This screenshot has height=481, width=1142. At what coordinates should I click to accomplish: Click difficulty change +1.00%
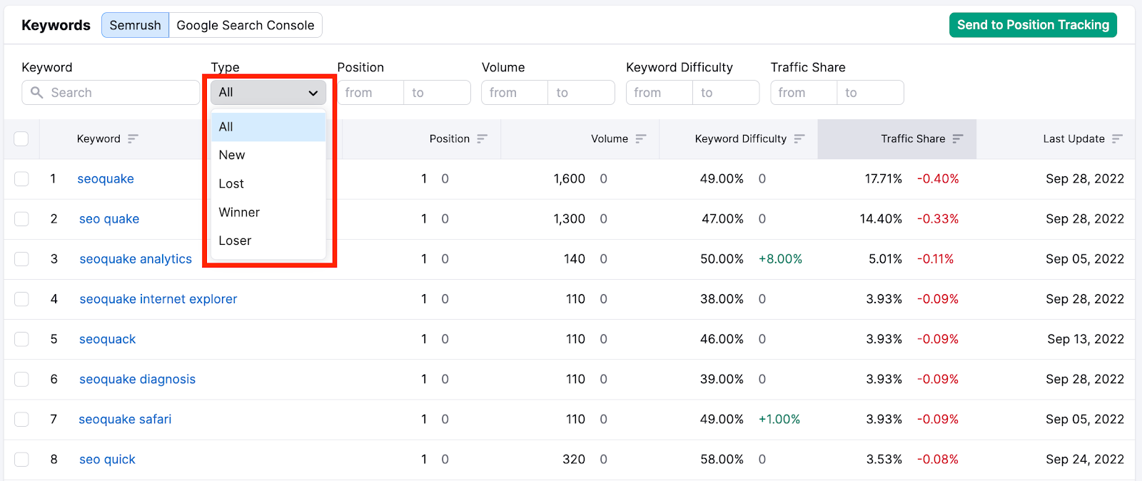(x=779, y=419)
